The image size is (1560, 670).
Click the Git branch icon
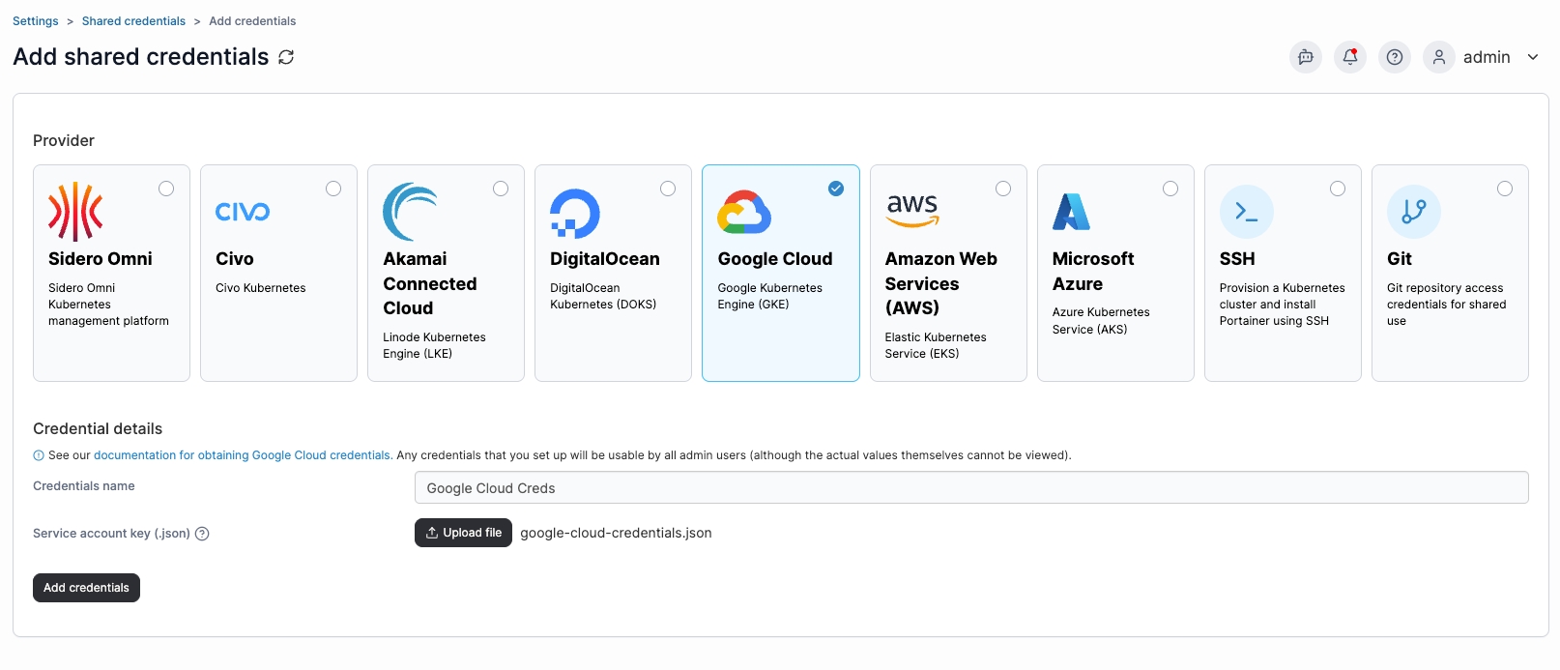1413,212
